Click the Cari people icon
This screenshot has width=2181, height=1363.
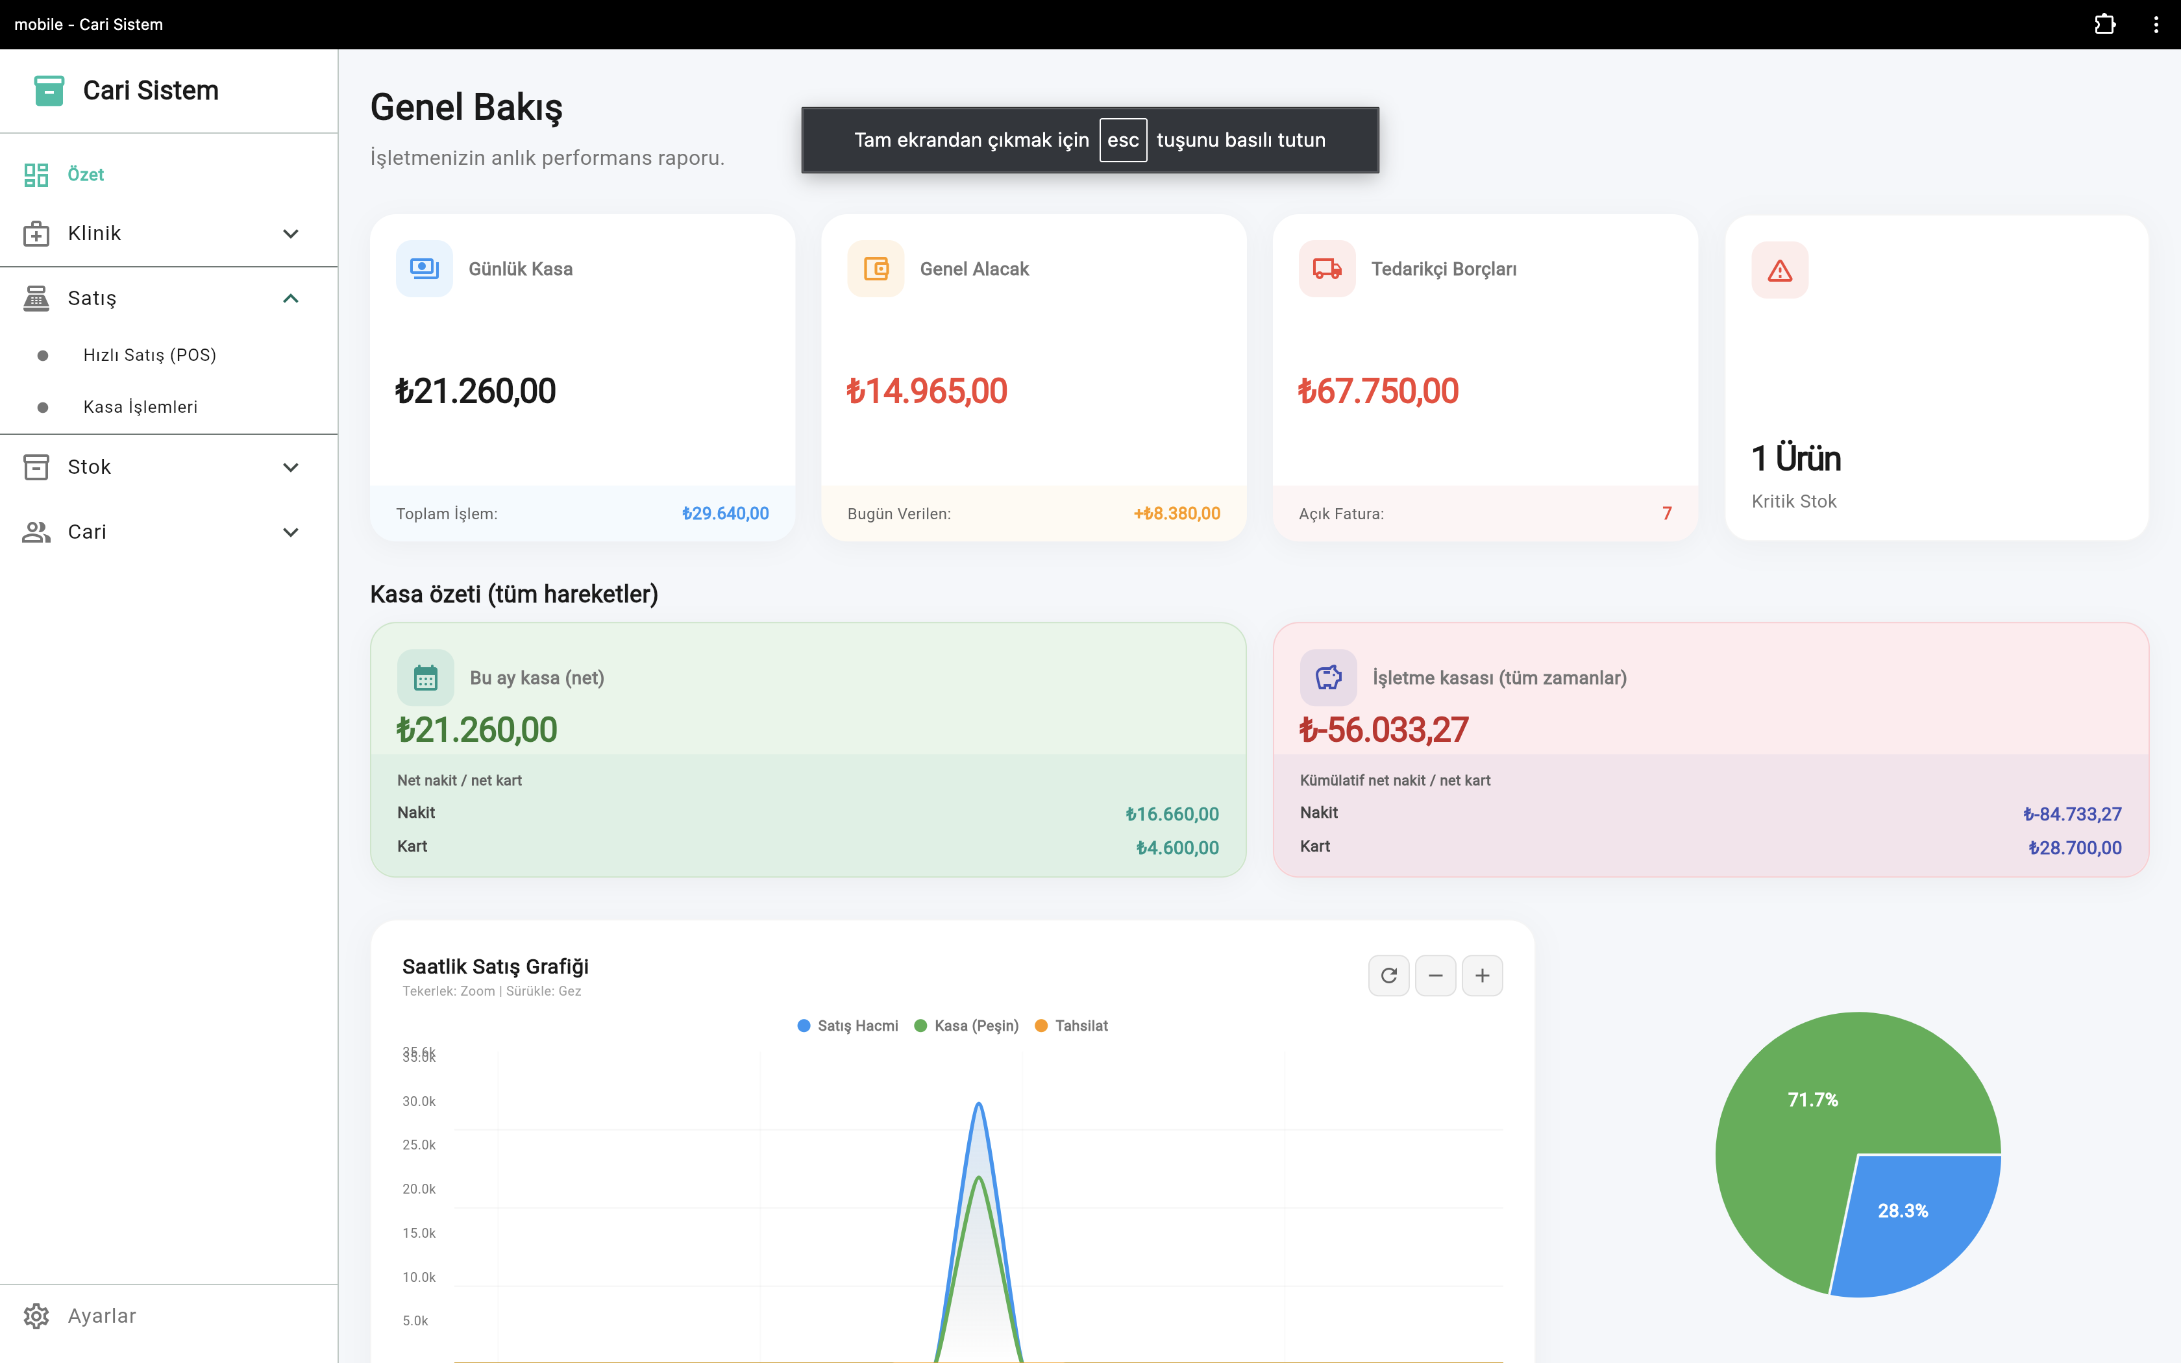(x=36, y=532)
